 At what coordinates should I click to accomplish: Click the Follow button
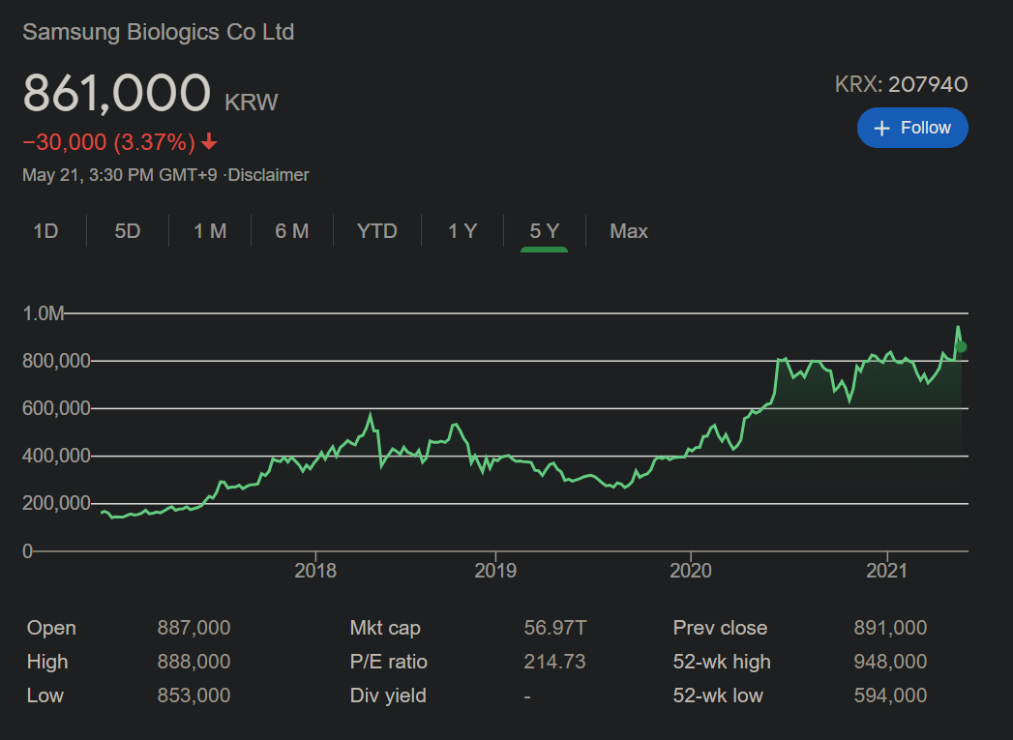pyautogui.click(x=912, y=128)
